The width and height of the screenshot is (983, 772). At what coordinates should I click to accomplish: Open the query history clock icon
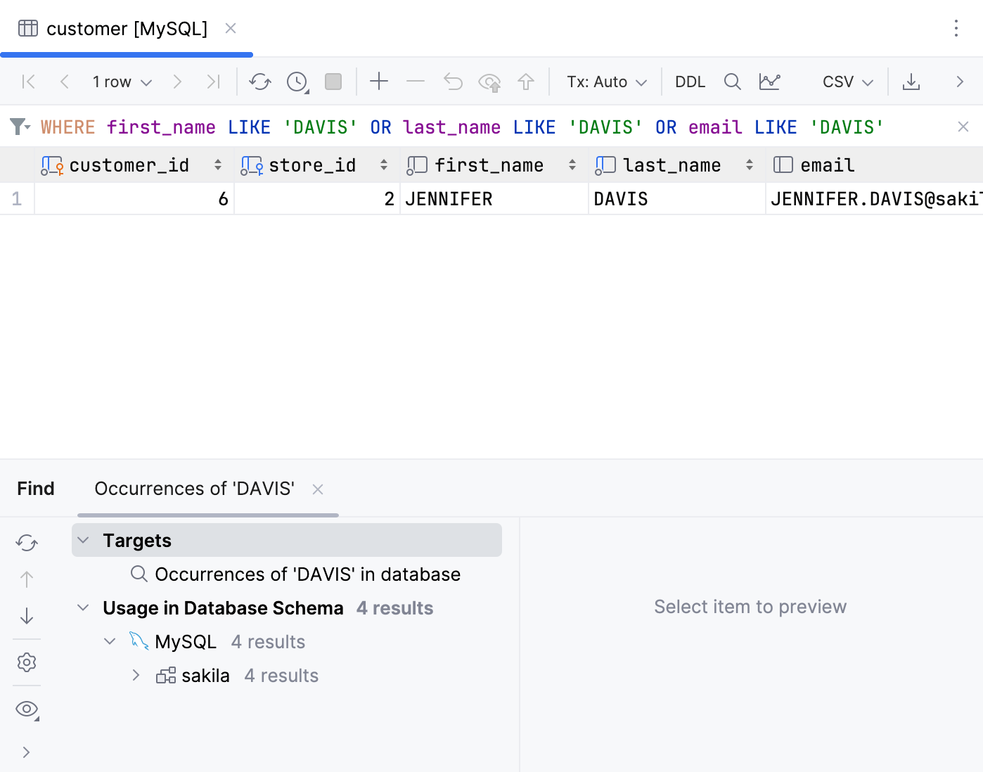tap(297, 82)
